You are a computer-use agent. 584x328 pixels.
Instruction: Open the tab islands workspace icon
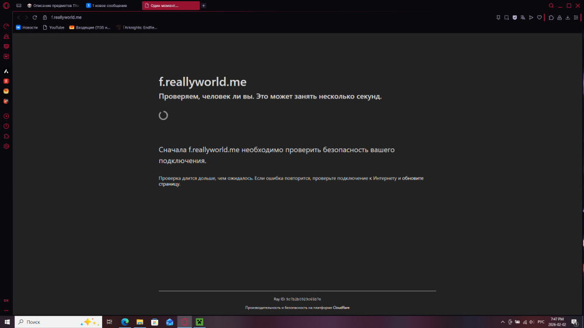pos(19,6)
